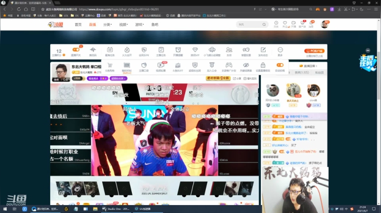Open the clipboard 主播任务 icon
This screenshot has width=381, height=213.
click(161, 50)
